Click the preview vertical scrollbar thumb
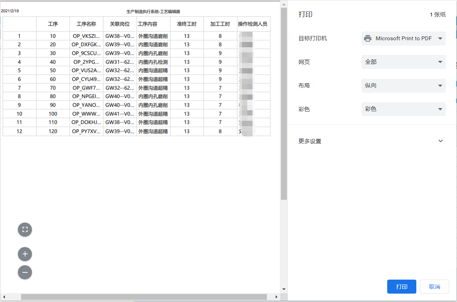The height and width of the screenshot is (302, 457). [x=284, y=104]
